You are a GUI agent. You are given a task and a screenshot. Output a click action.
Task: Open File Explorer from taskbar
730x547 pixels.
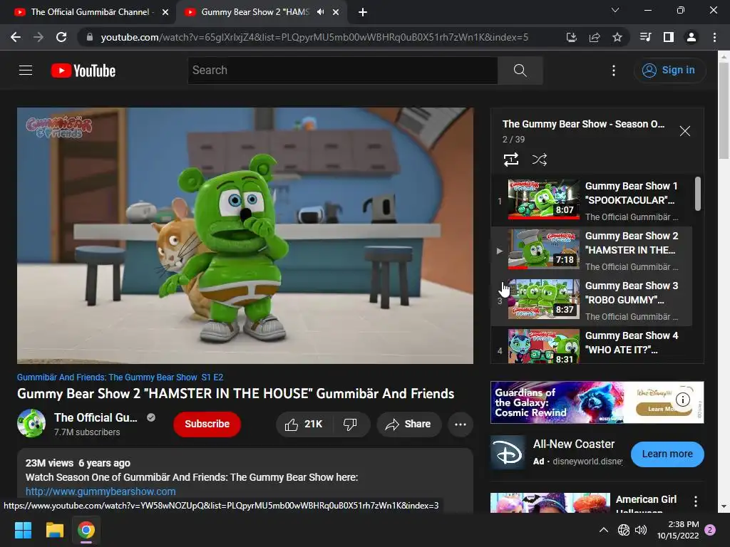pos(54,530)
